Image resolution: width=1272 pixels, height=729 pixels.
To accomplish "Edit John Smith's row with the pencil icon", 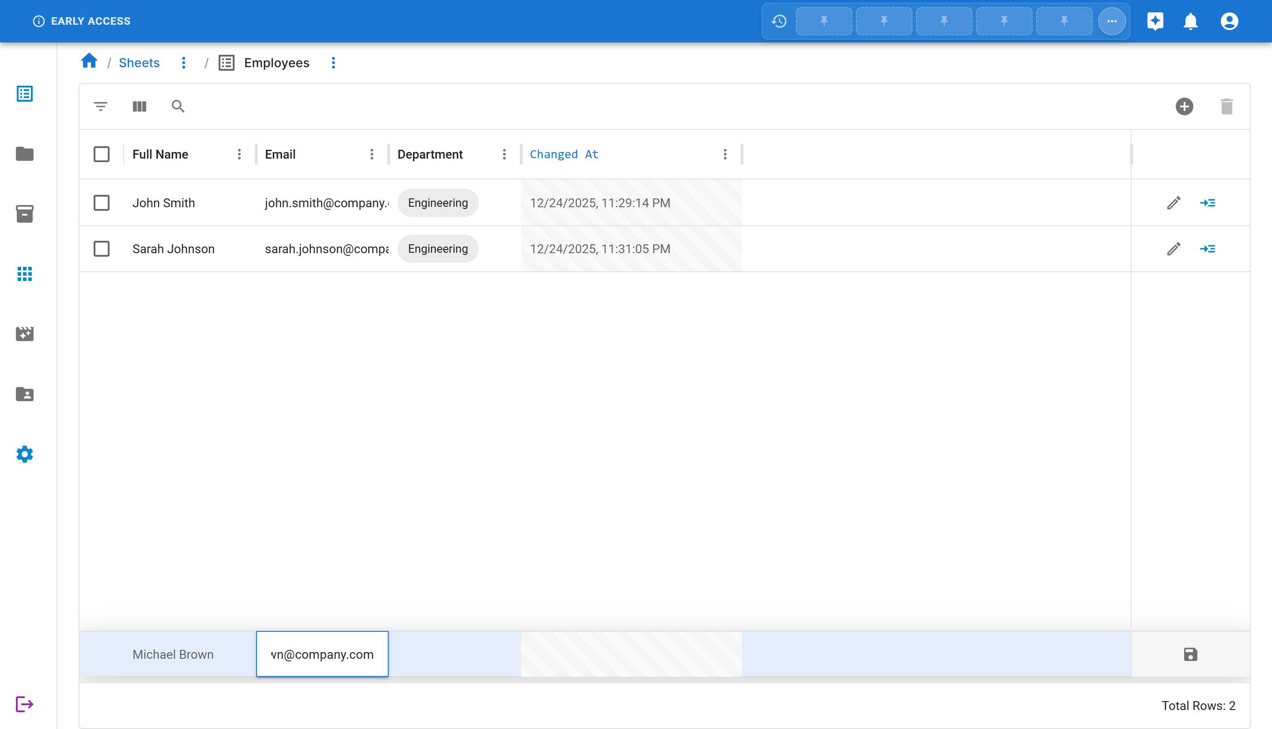I will pyautogui.click(x=1174, y=203).
